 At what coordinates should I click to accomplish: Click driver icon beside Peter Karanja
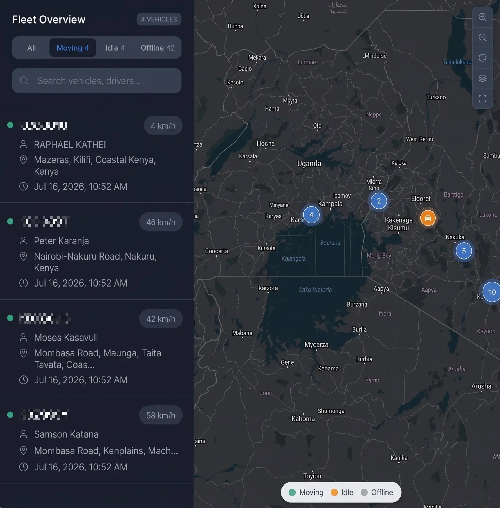click(24, 241)
